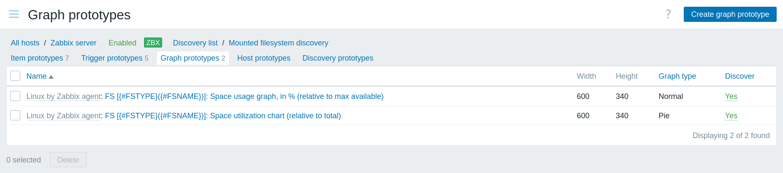Open Zabbix server host link

click(x=73, y=43)
